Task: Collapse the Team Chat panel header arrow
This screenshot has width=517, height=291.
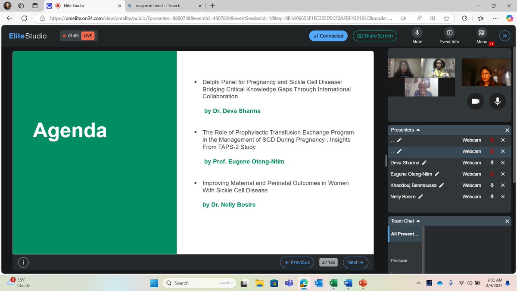Action: [418, 221]
